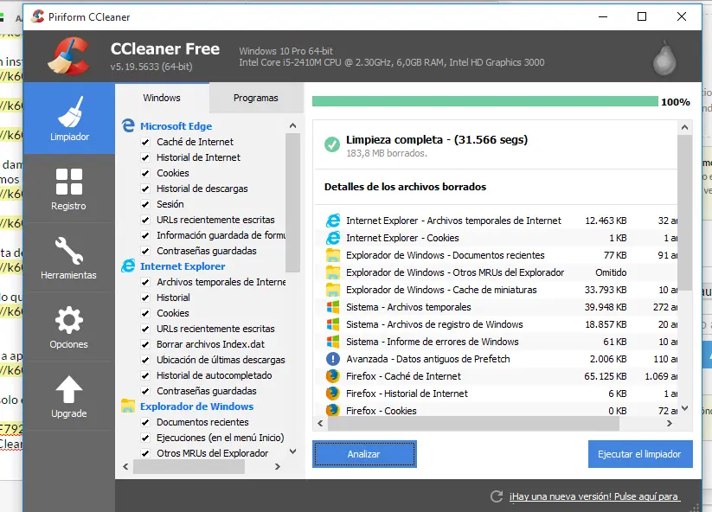Click folder icon of Cache de miniaturas row

point(333,290)
